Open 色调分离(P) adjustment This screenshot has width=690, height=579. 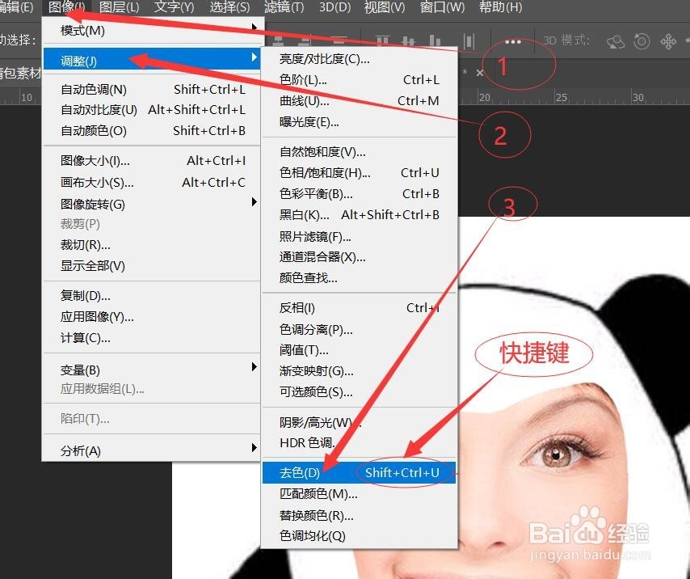point(360,329)
